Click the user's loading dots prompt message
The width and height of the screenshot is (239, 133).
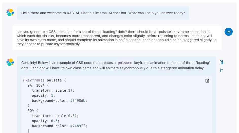pos(117,38)
